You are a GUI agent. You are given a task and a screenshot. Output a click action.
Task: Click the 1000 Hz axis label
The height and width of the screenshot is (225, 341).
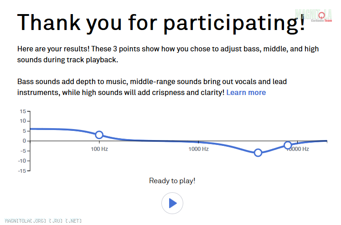point(199,149)
